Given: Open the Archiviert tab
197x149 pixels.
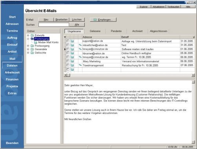Looking at the screenshot, I should pos(137,31).
